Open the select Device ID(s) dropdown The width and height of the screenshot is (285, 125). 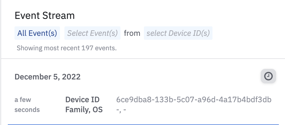coord(178,33)
